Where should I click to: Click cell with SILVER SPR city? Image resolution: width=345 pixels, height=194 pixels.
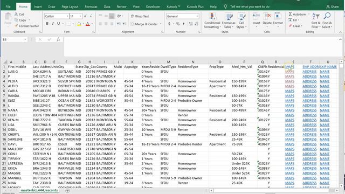point(66,81)
